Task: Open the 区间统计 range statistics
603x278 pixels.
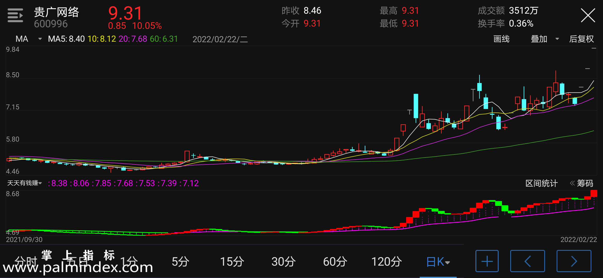Action: (541, 183)
